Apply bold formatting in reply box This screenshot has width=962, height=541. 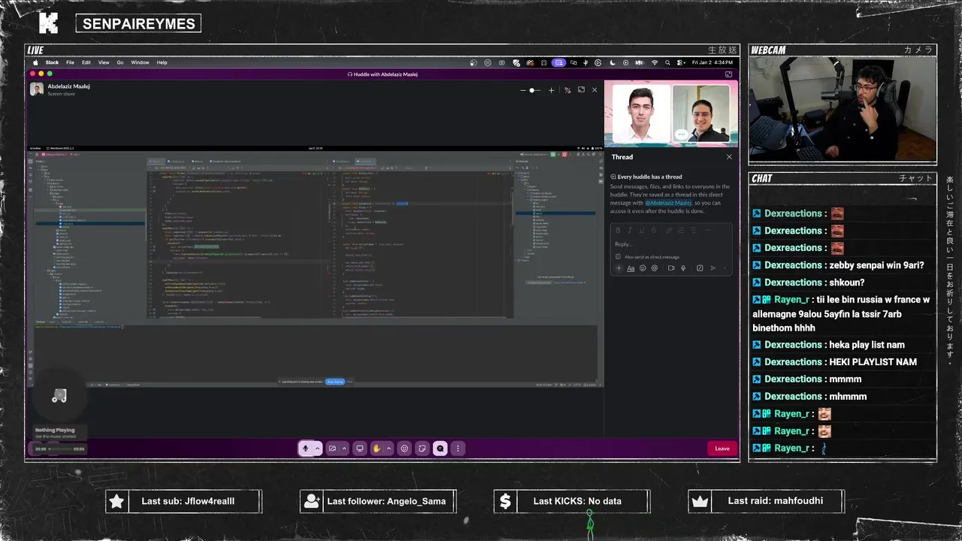click(618, 230)
